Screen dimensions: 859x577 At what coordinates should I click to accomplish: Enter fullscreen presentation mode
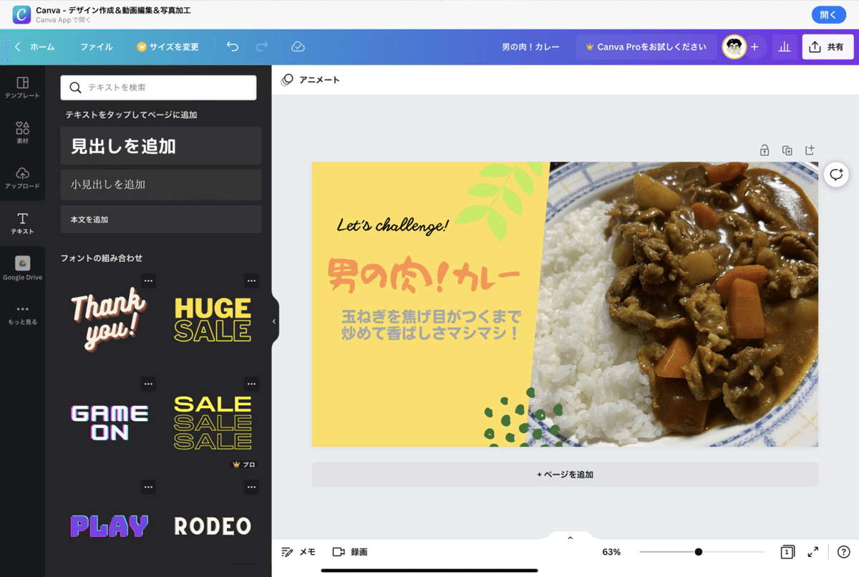click(x=813, y=552)
